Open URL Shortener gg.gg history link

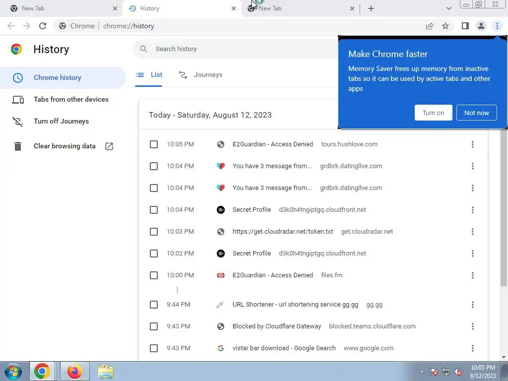[296, 305]
